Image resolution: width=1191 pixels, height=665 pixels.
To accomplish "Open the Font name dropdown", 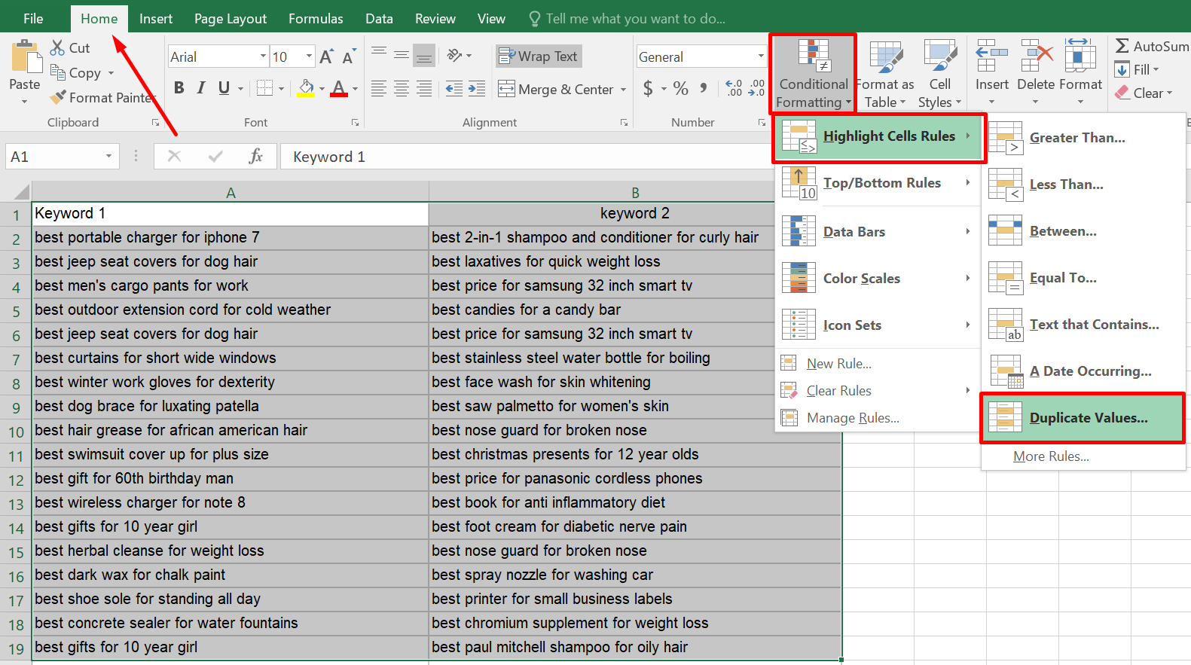I will [x=263, y=56].
